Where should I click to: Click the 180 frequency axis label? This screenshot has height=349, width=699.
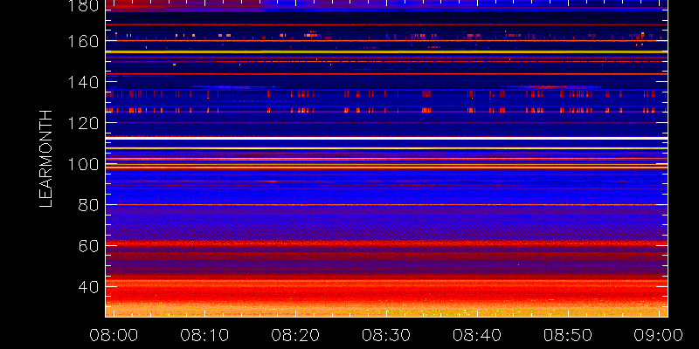(x=83, y=5)
